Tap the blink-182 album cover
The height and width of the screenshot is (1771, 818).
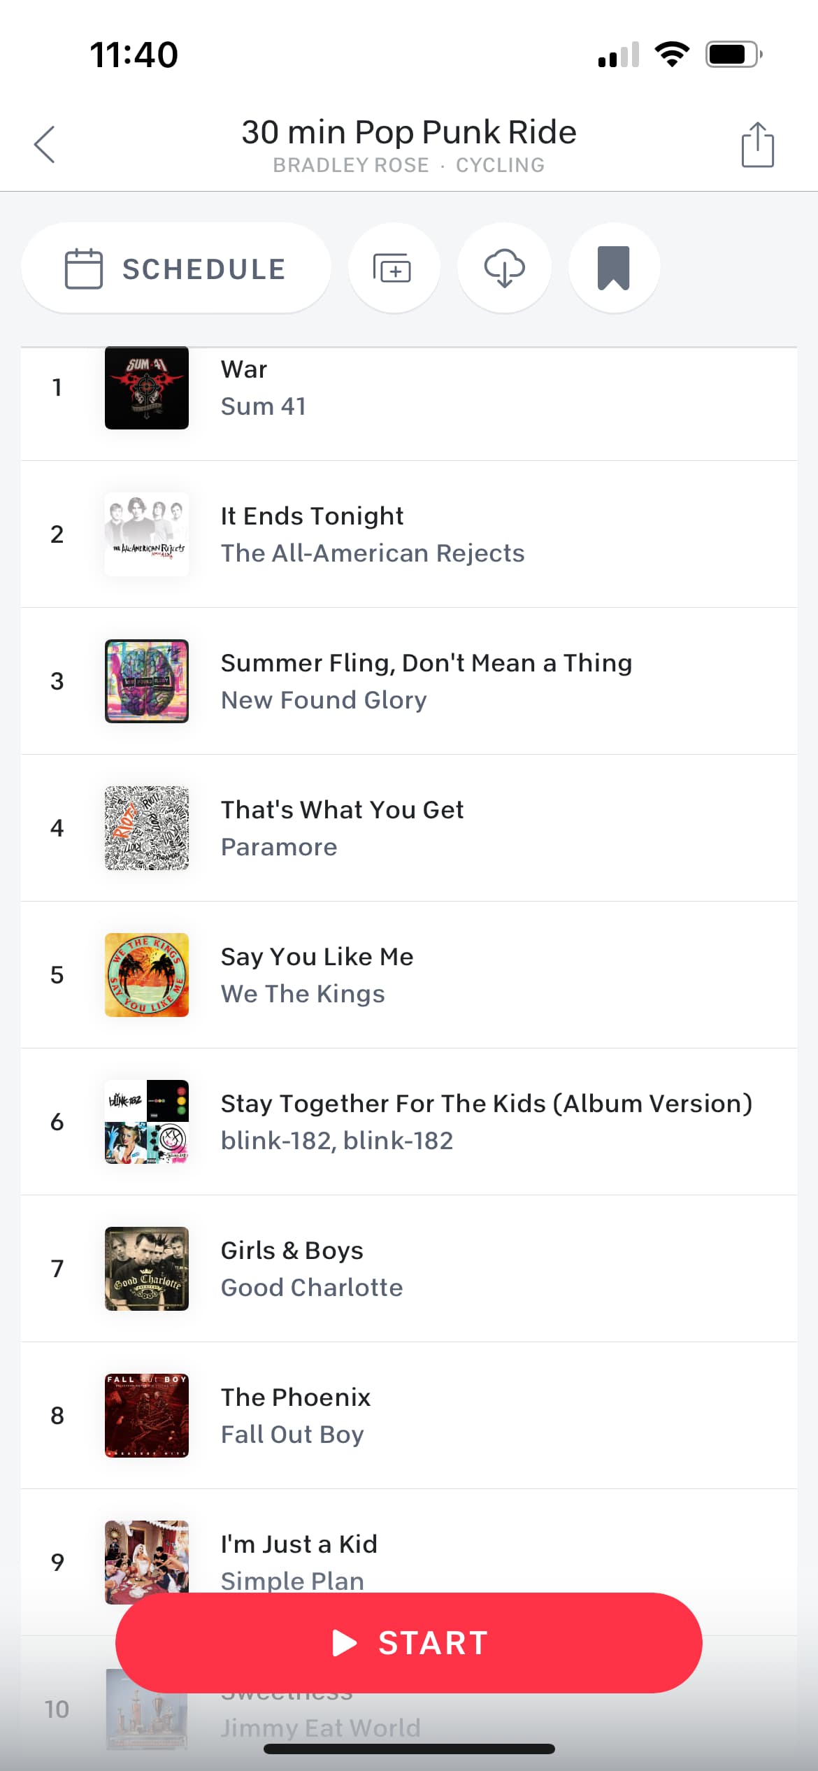pos(147,1122)
